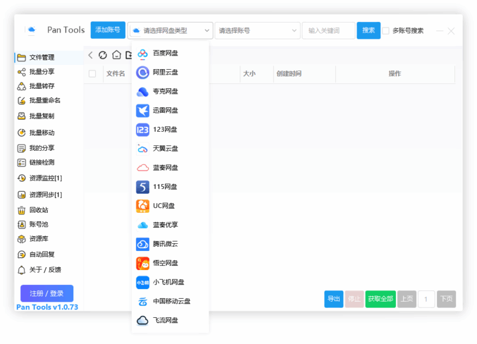Click the back arrow in file toolbar
This screenshot has height=344, width=477.
point(91,55)
